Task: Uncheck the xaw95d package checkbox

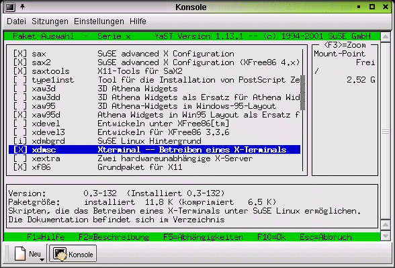Action: pyautogui.click(x=20, y=115)
